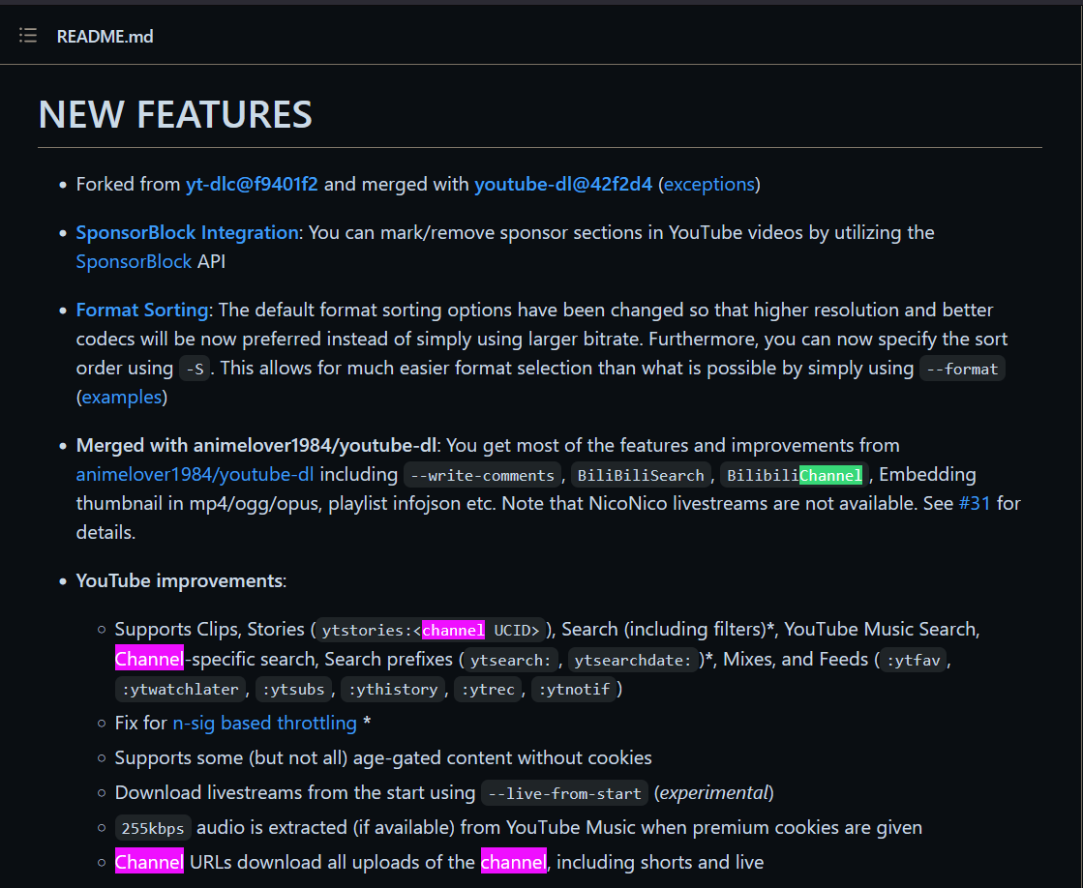Click 'Supports some (but not all) age-gated content' line

(x=383, y=758)
